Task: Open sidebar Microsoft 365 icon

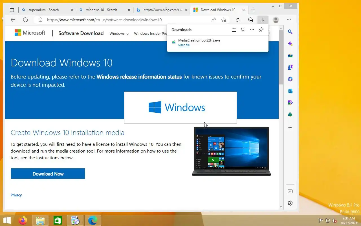Action: [290, 79]
